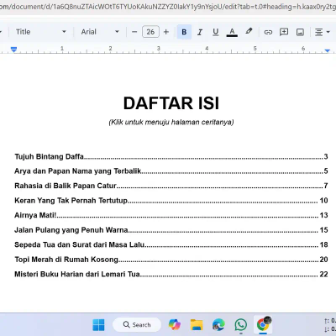The width and height of the screenshot is (336, 336).
Task: Open the text color picker
Action: click(x=232, y=32)
